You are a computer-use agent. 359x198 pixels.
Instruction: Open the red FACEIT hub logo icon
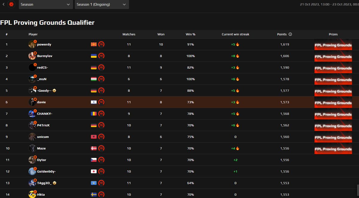click(x=11, y=4)
